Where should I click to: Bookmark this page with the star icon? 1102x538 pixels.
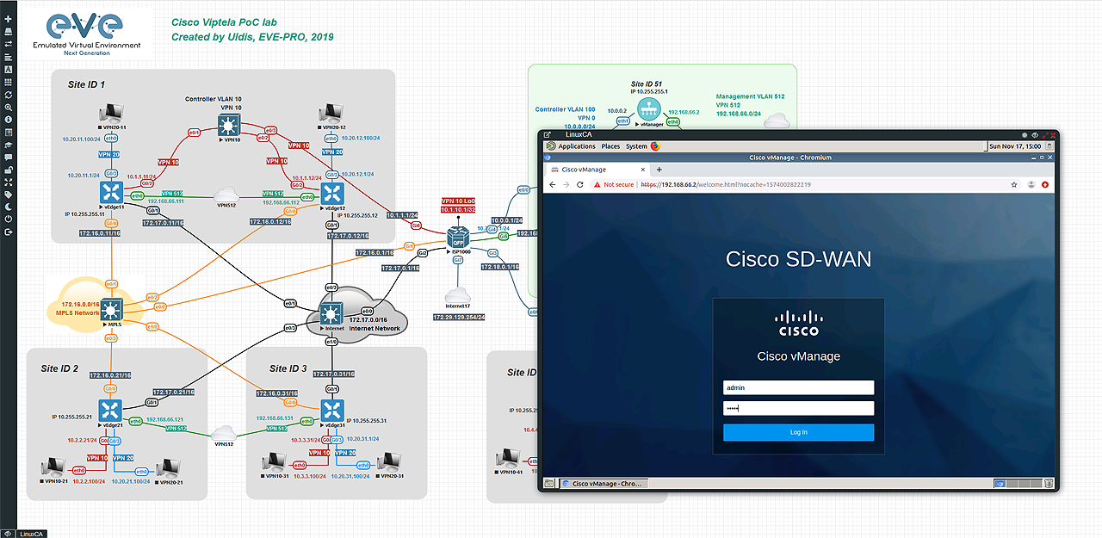click(x=1014, y=184)
